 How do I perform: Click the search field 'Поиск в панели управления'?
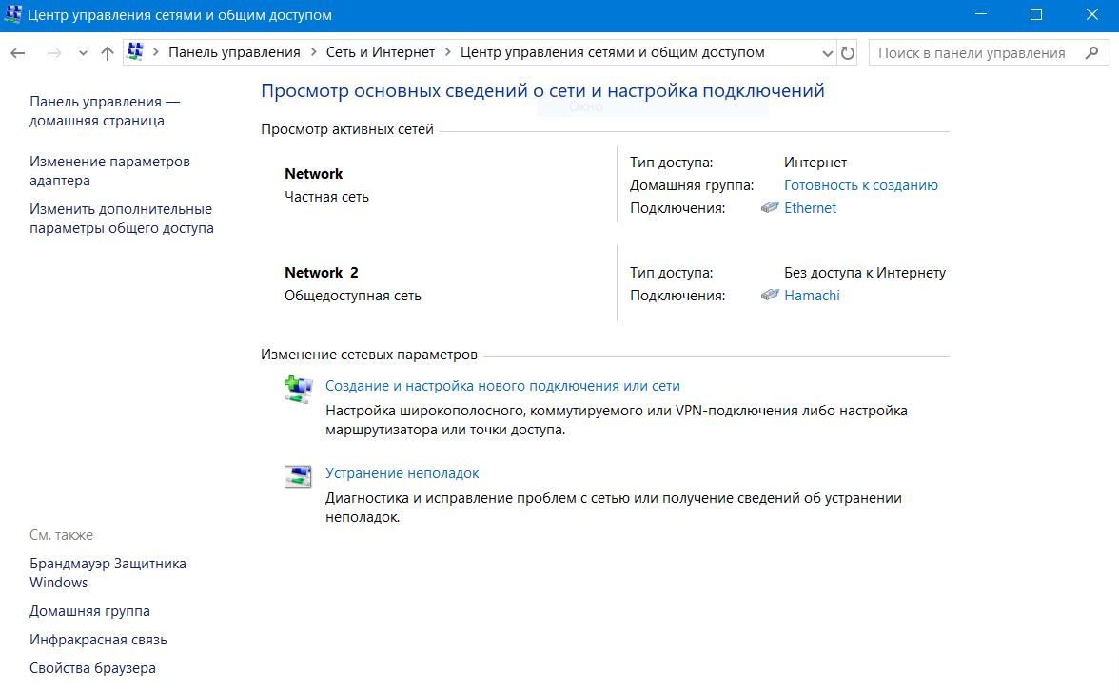click(x=989, y=53)
